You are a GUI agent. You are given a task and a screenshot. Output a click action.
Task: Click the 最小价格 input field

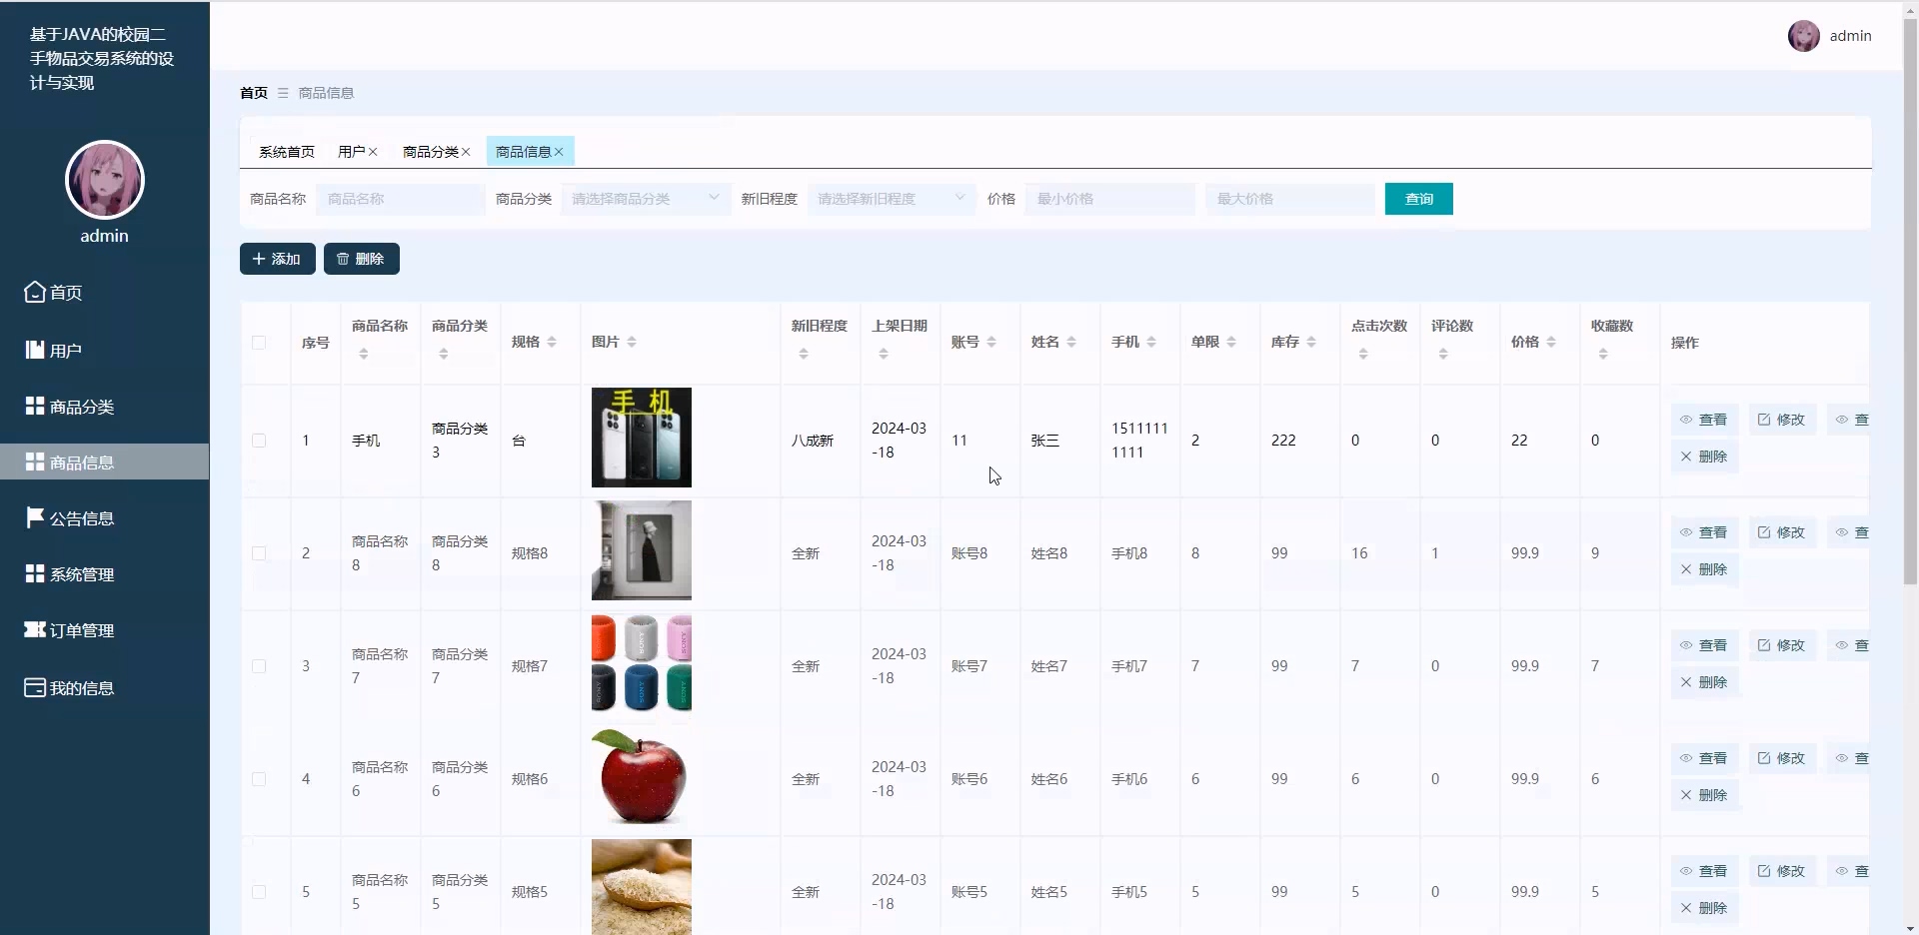(x=1109, y=199)
